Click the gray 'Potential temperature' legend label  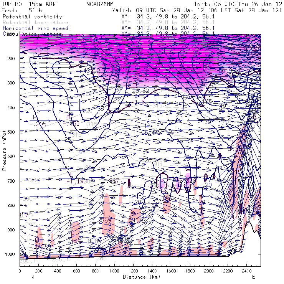click(35, 23)
